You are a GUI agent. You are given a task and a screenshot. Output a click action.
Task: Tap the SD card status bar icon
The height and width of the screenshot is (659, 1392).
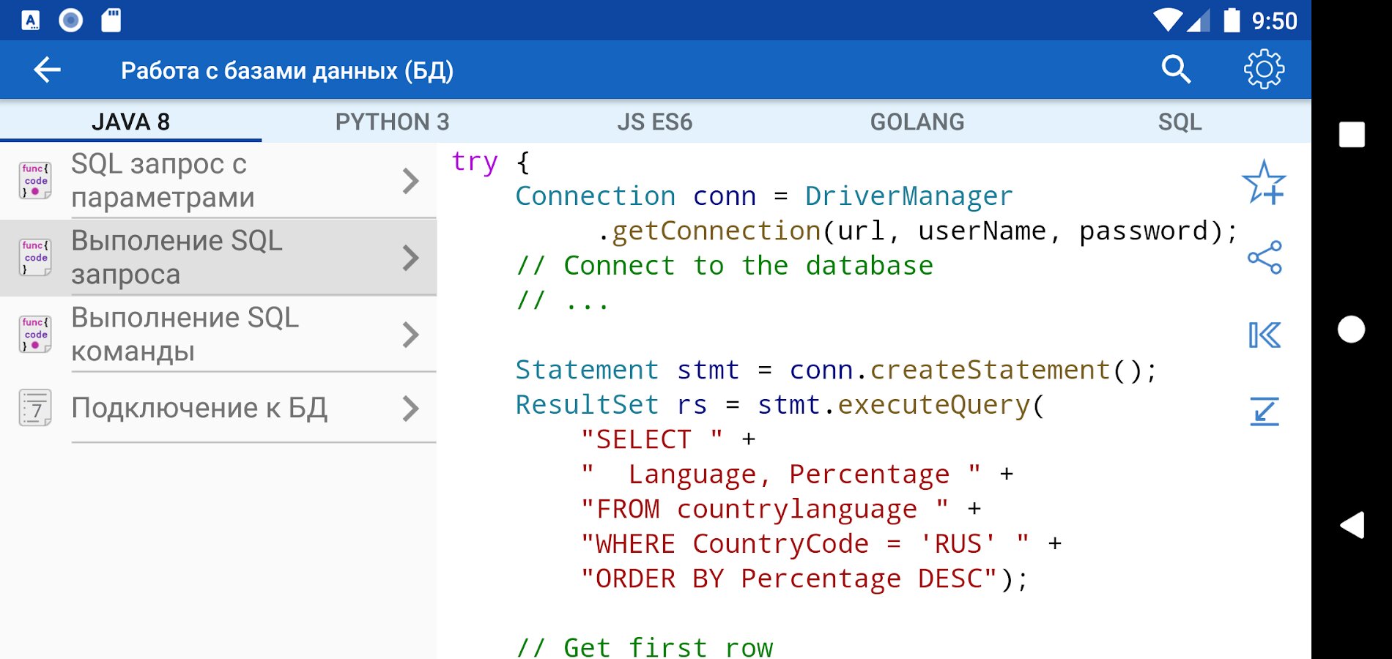111,21
